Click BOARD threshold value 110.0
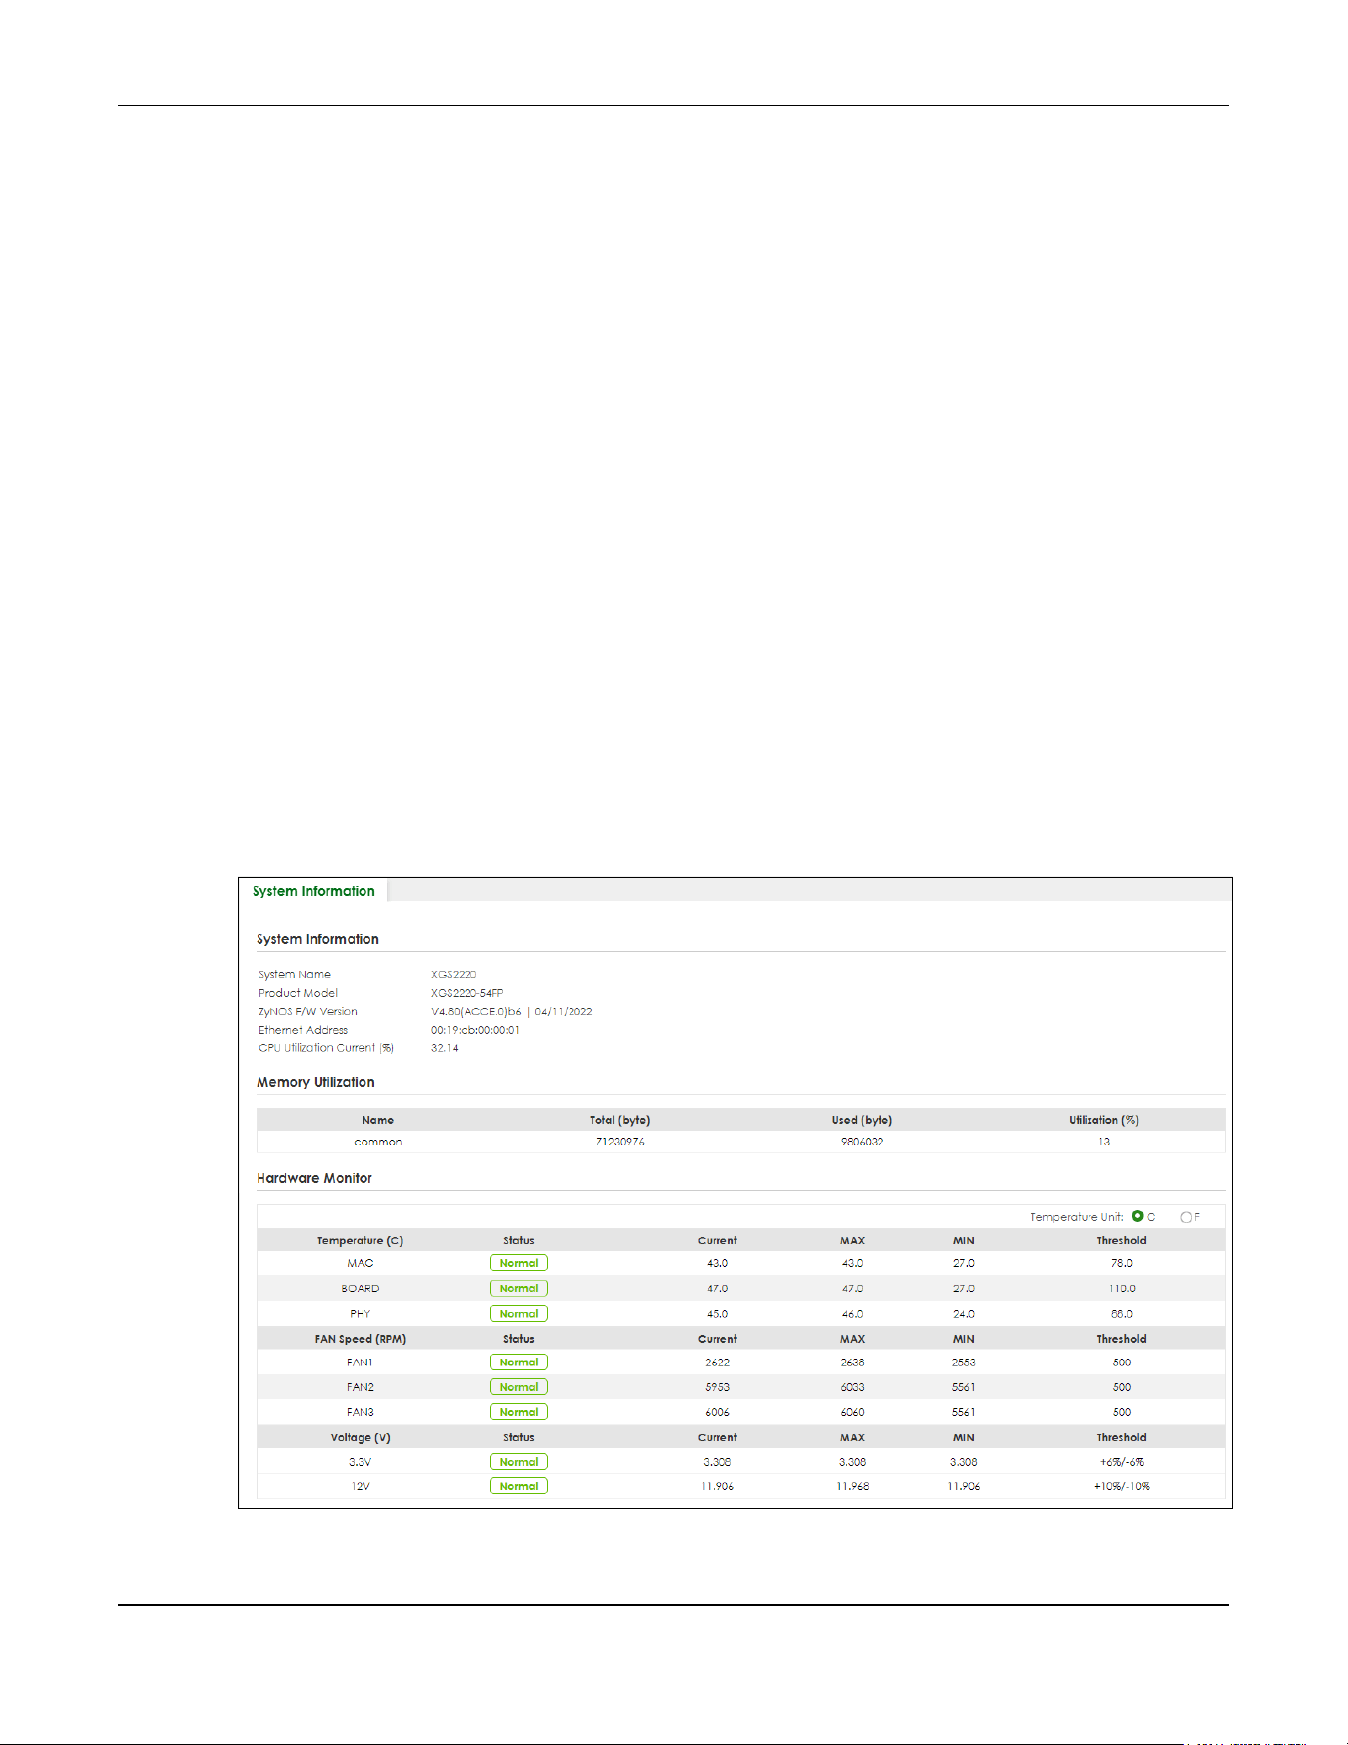This screenshot has width=1348, height=1745. [1121, 1289]
